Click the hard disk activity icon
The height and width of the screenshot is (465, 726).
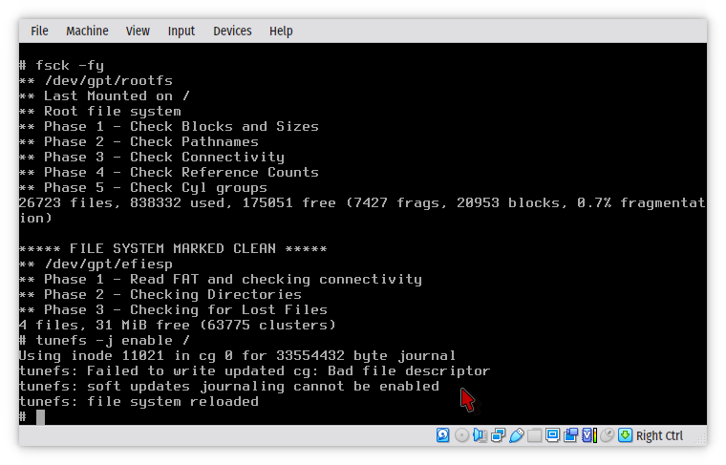tap(443, 435)
